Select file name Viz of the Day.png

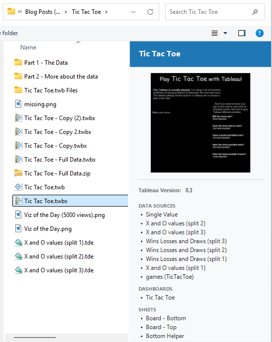(x=48, y=229)
